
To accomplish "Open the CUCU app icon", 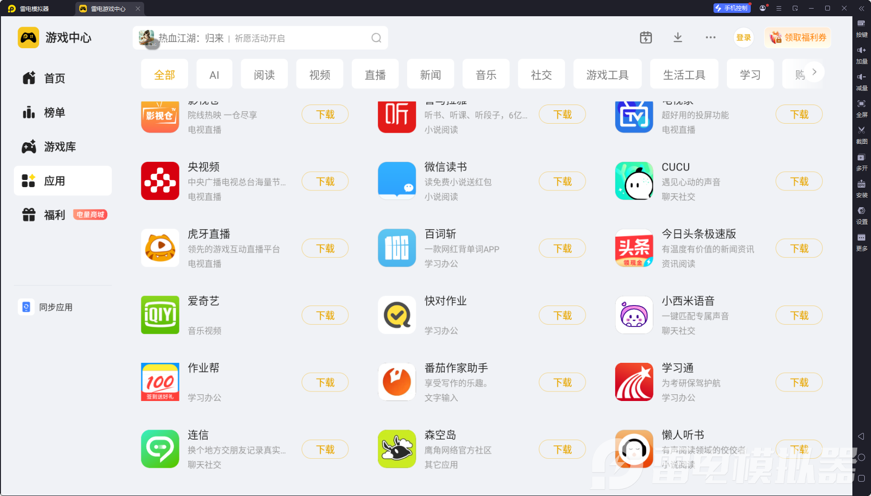I will [634, 181].
